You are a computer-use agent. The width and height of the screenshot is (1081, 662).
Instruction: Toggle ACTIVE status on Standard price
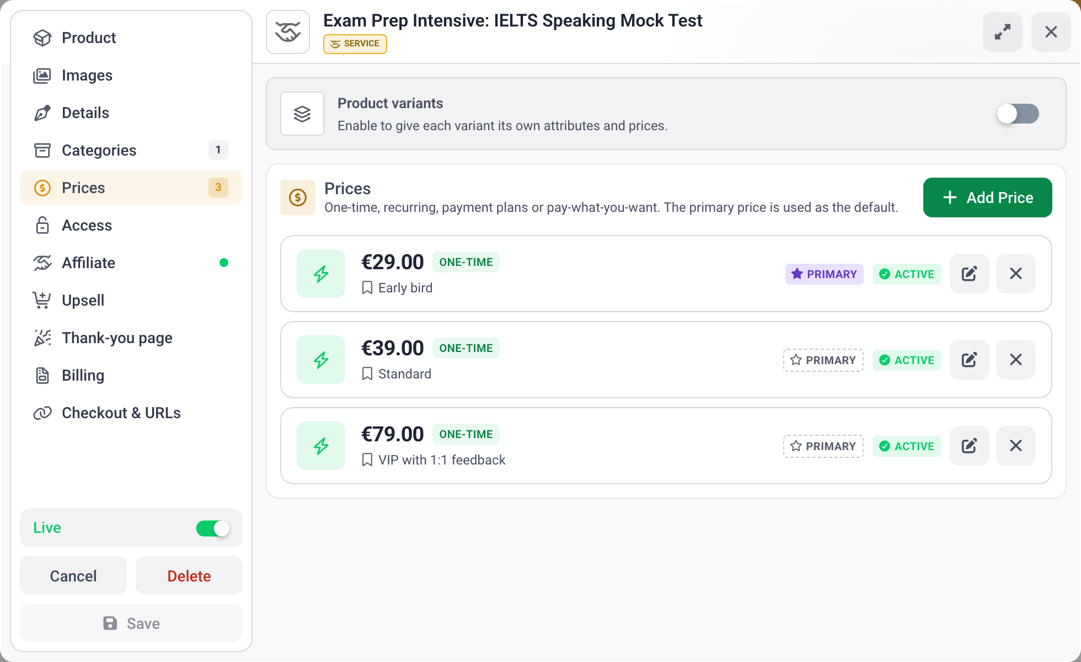click(906, 360)
